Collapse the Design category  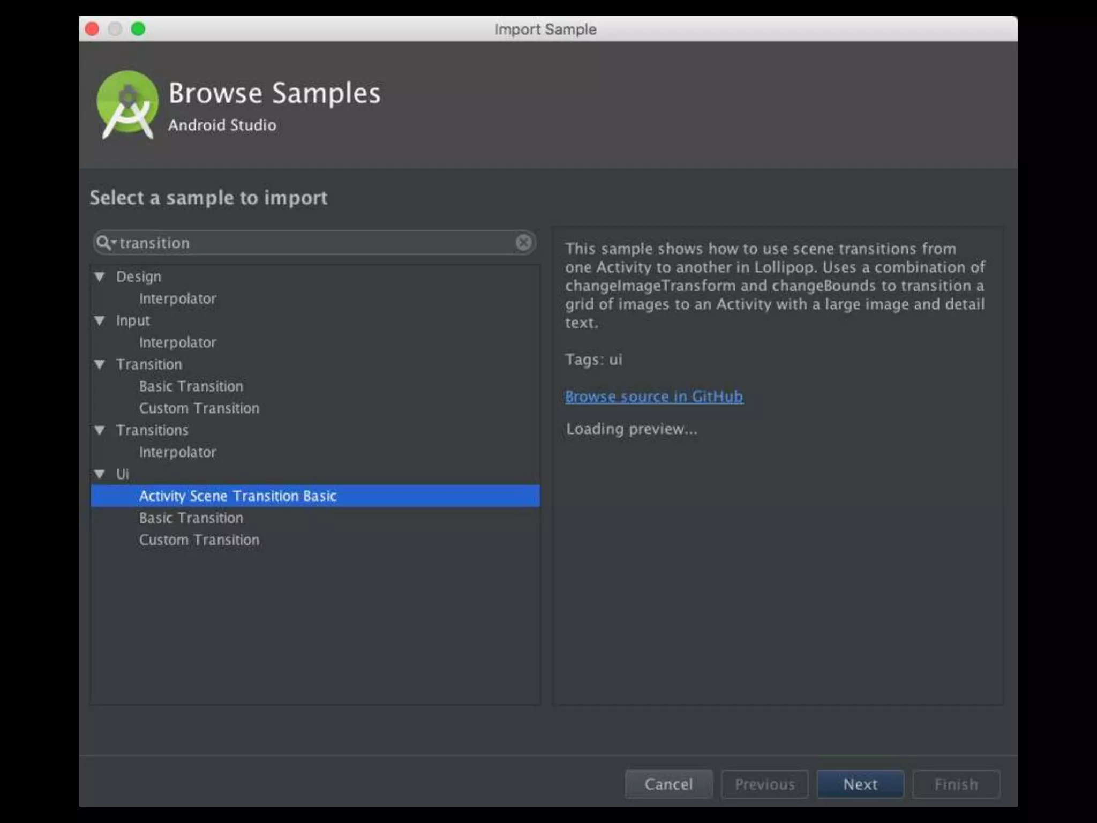tap(100, 277)
